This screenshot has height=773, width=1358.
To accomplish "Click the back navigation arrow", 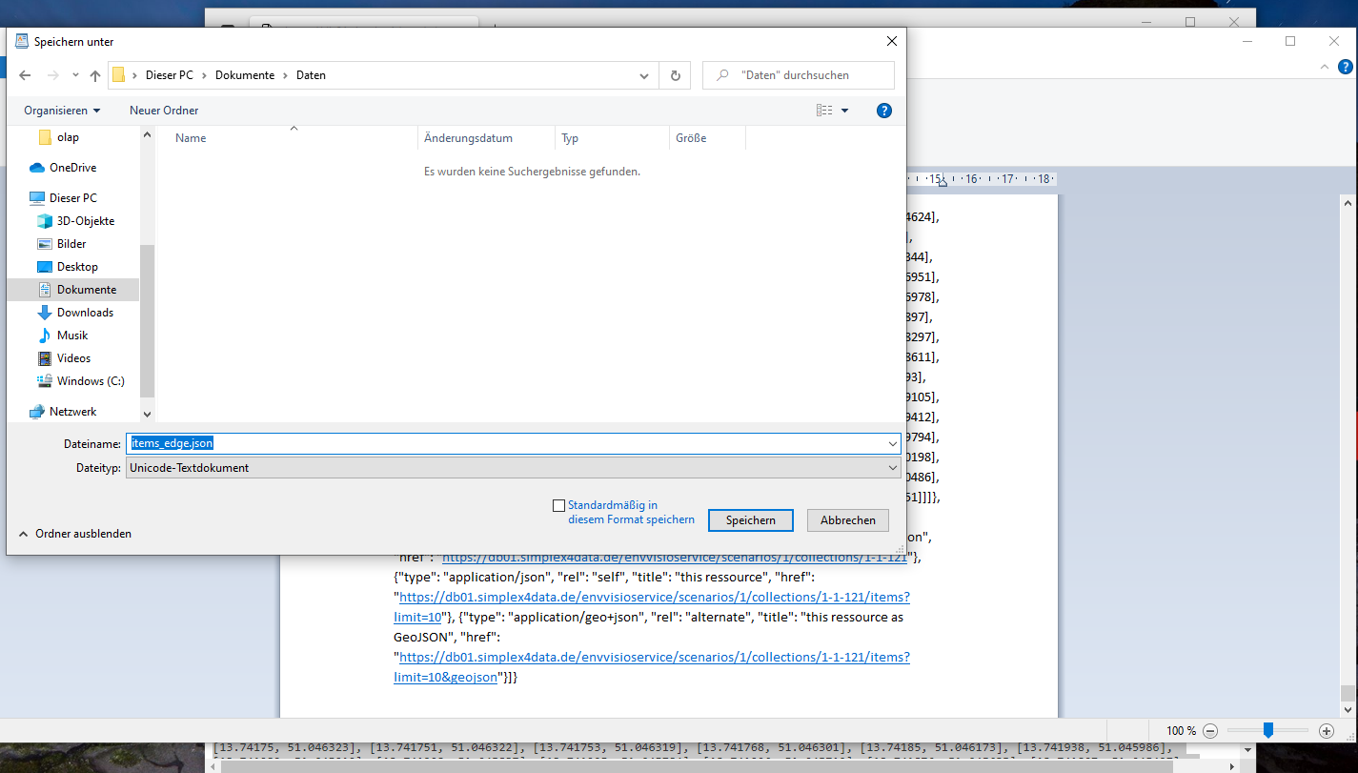I will pyautogui.click(x=25, y=75).
